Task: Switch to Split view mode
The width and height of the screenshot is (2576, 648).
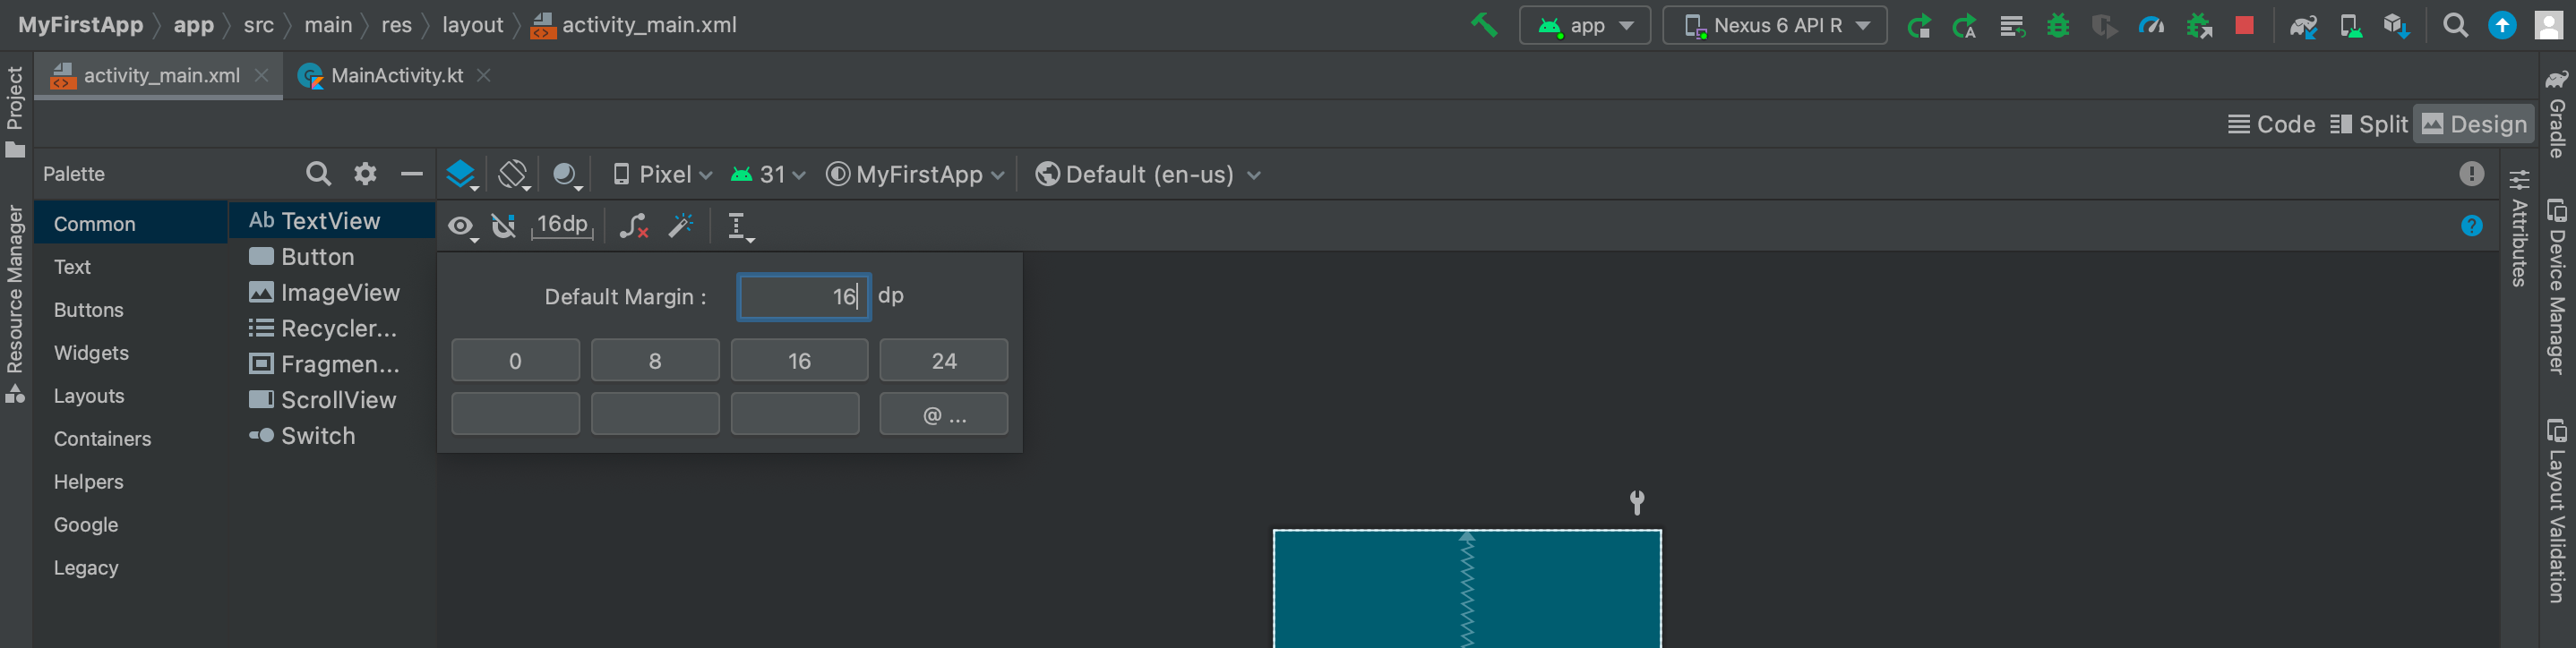Action: click(2369, 125)
